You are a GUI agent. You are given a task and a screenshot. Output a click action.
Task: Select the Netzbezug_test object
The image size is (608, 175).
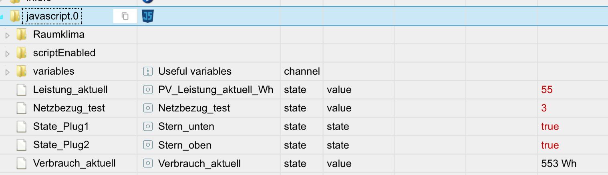click(69, 108)
